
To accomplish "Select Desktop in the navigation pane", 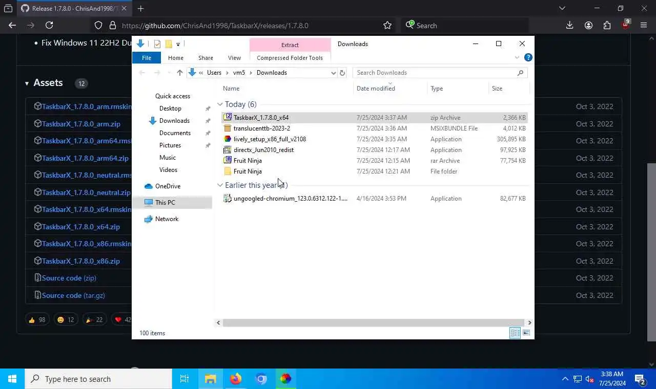I will [x=170, y=109].
